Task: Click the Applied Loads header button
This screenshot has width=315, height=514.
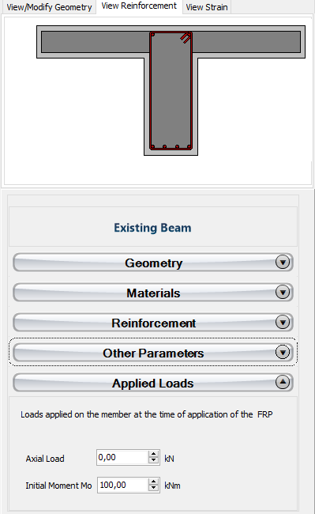Action: pos(153,382)
